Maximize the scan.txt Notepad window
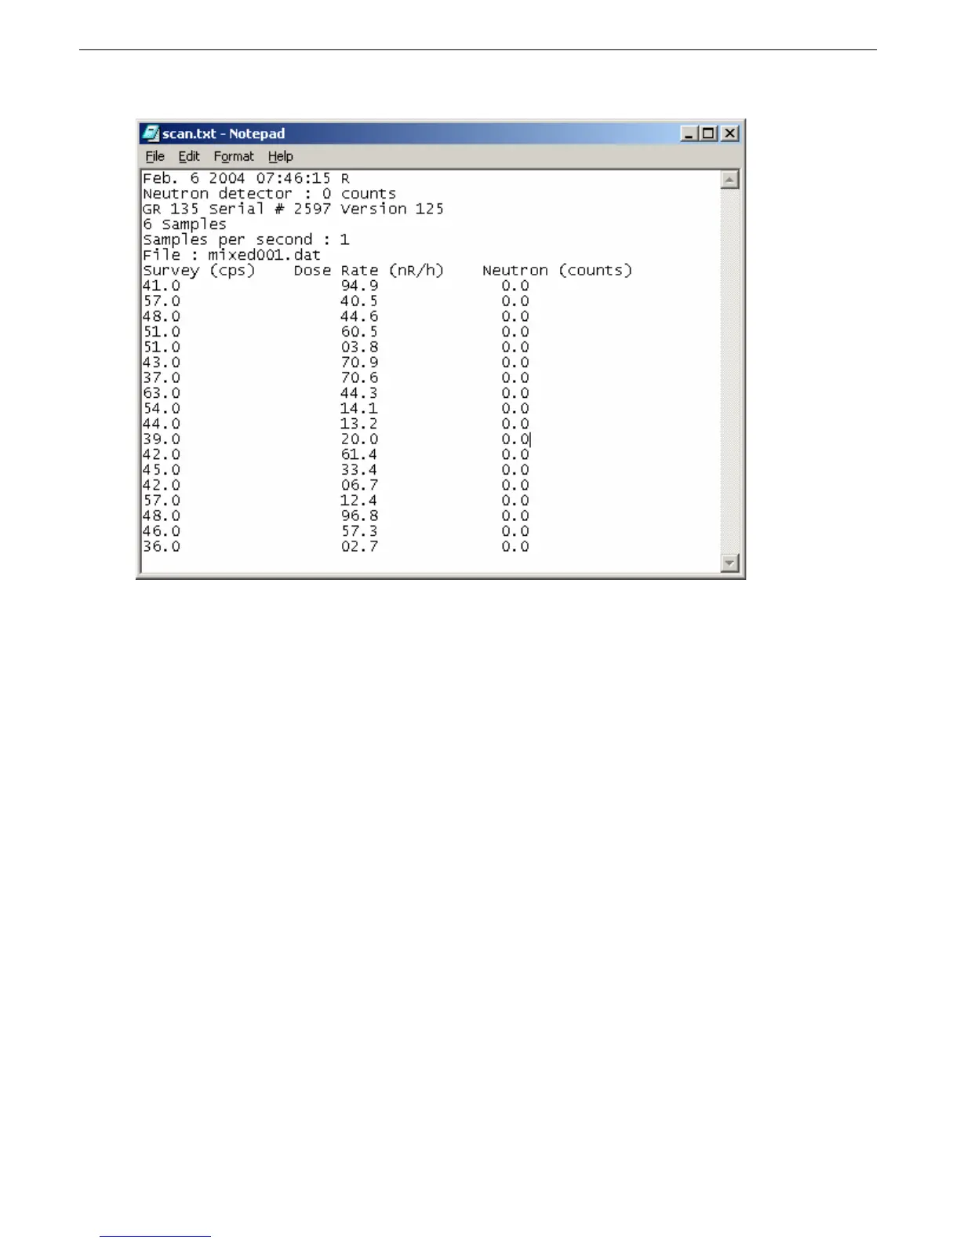 [708, 133]
